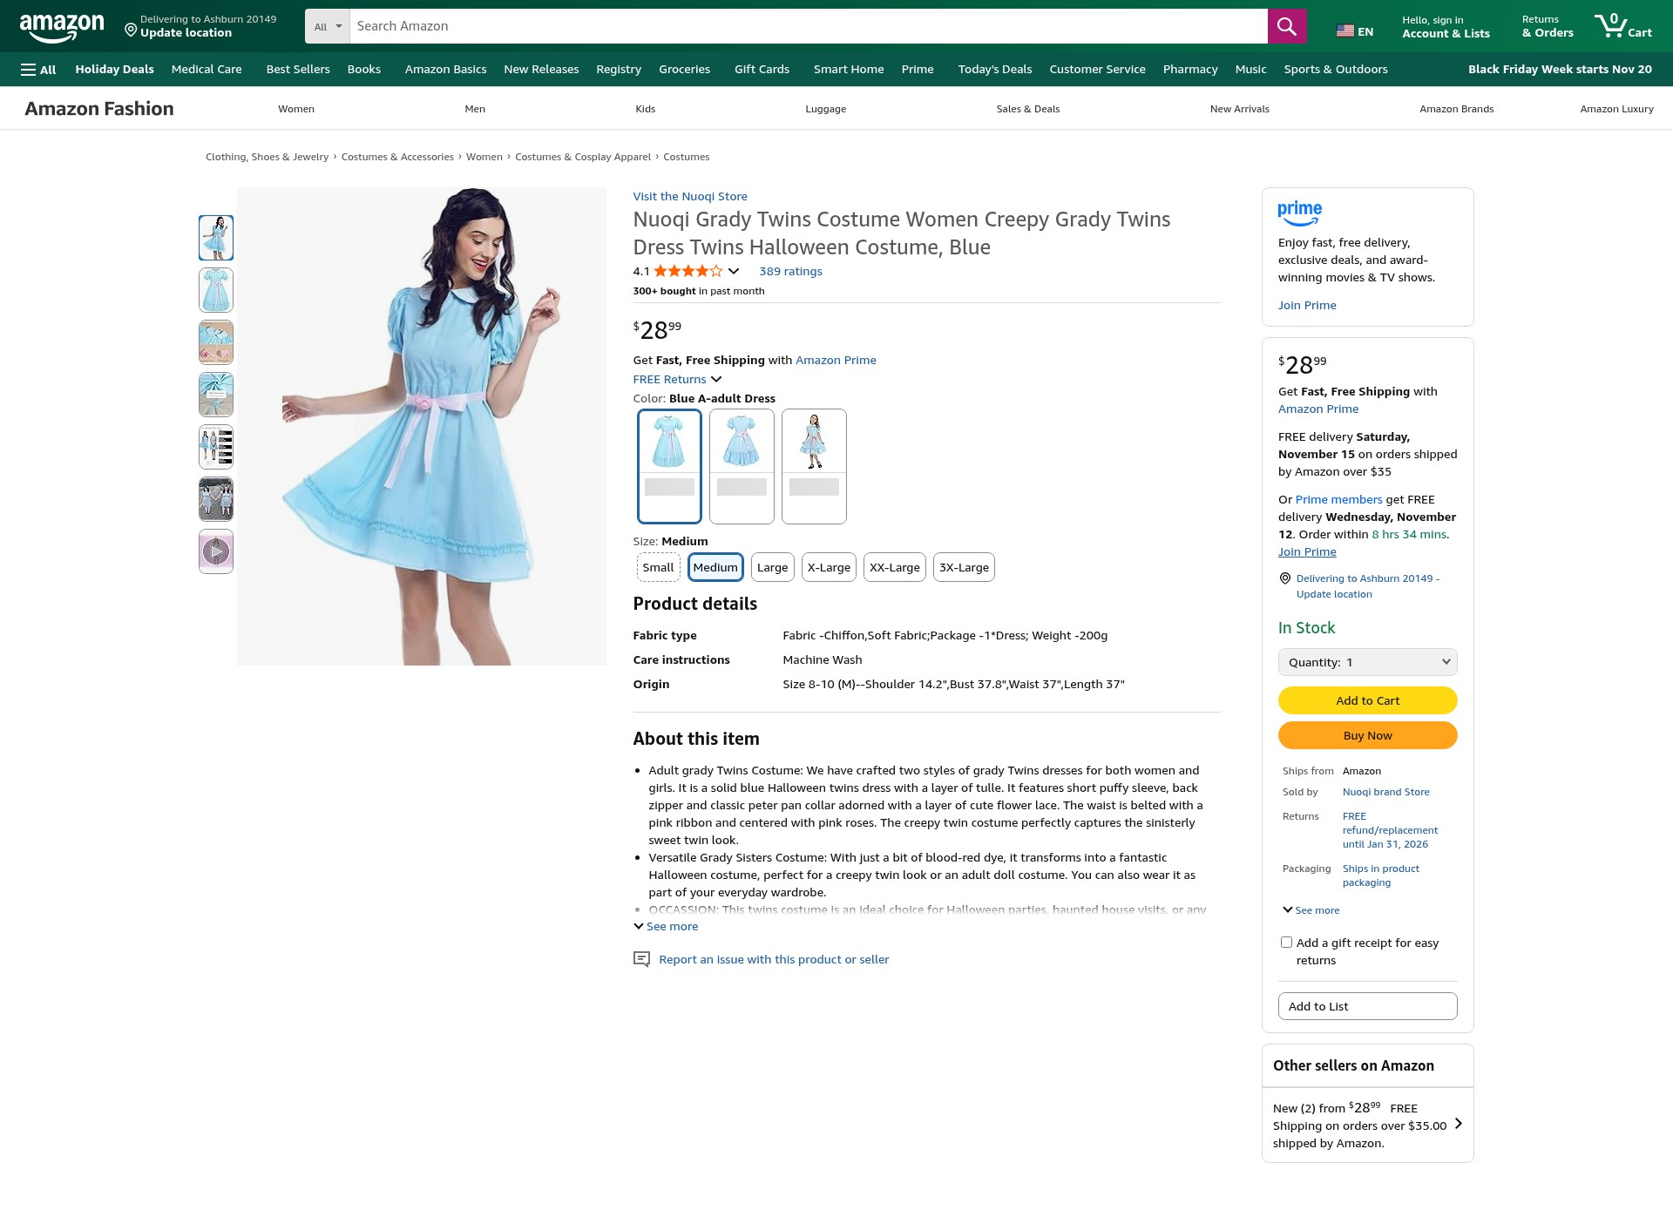Open the All search category dropdown

(x=328, y=26)
